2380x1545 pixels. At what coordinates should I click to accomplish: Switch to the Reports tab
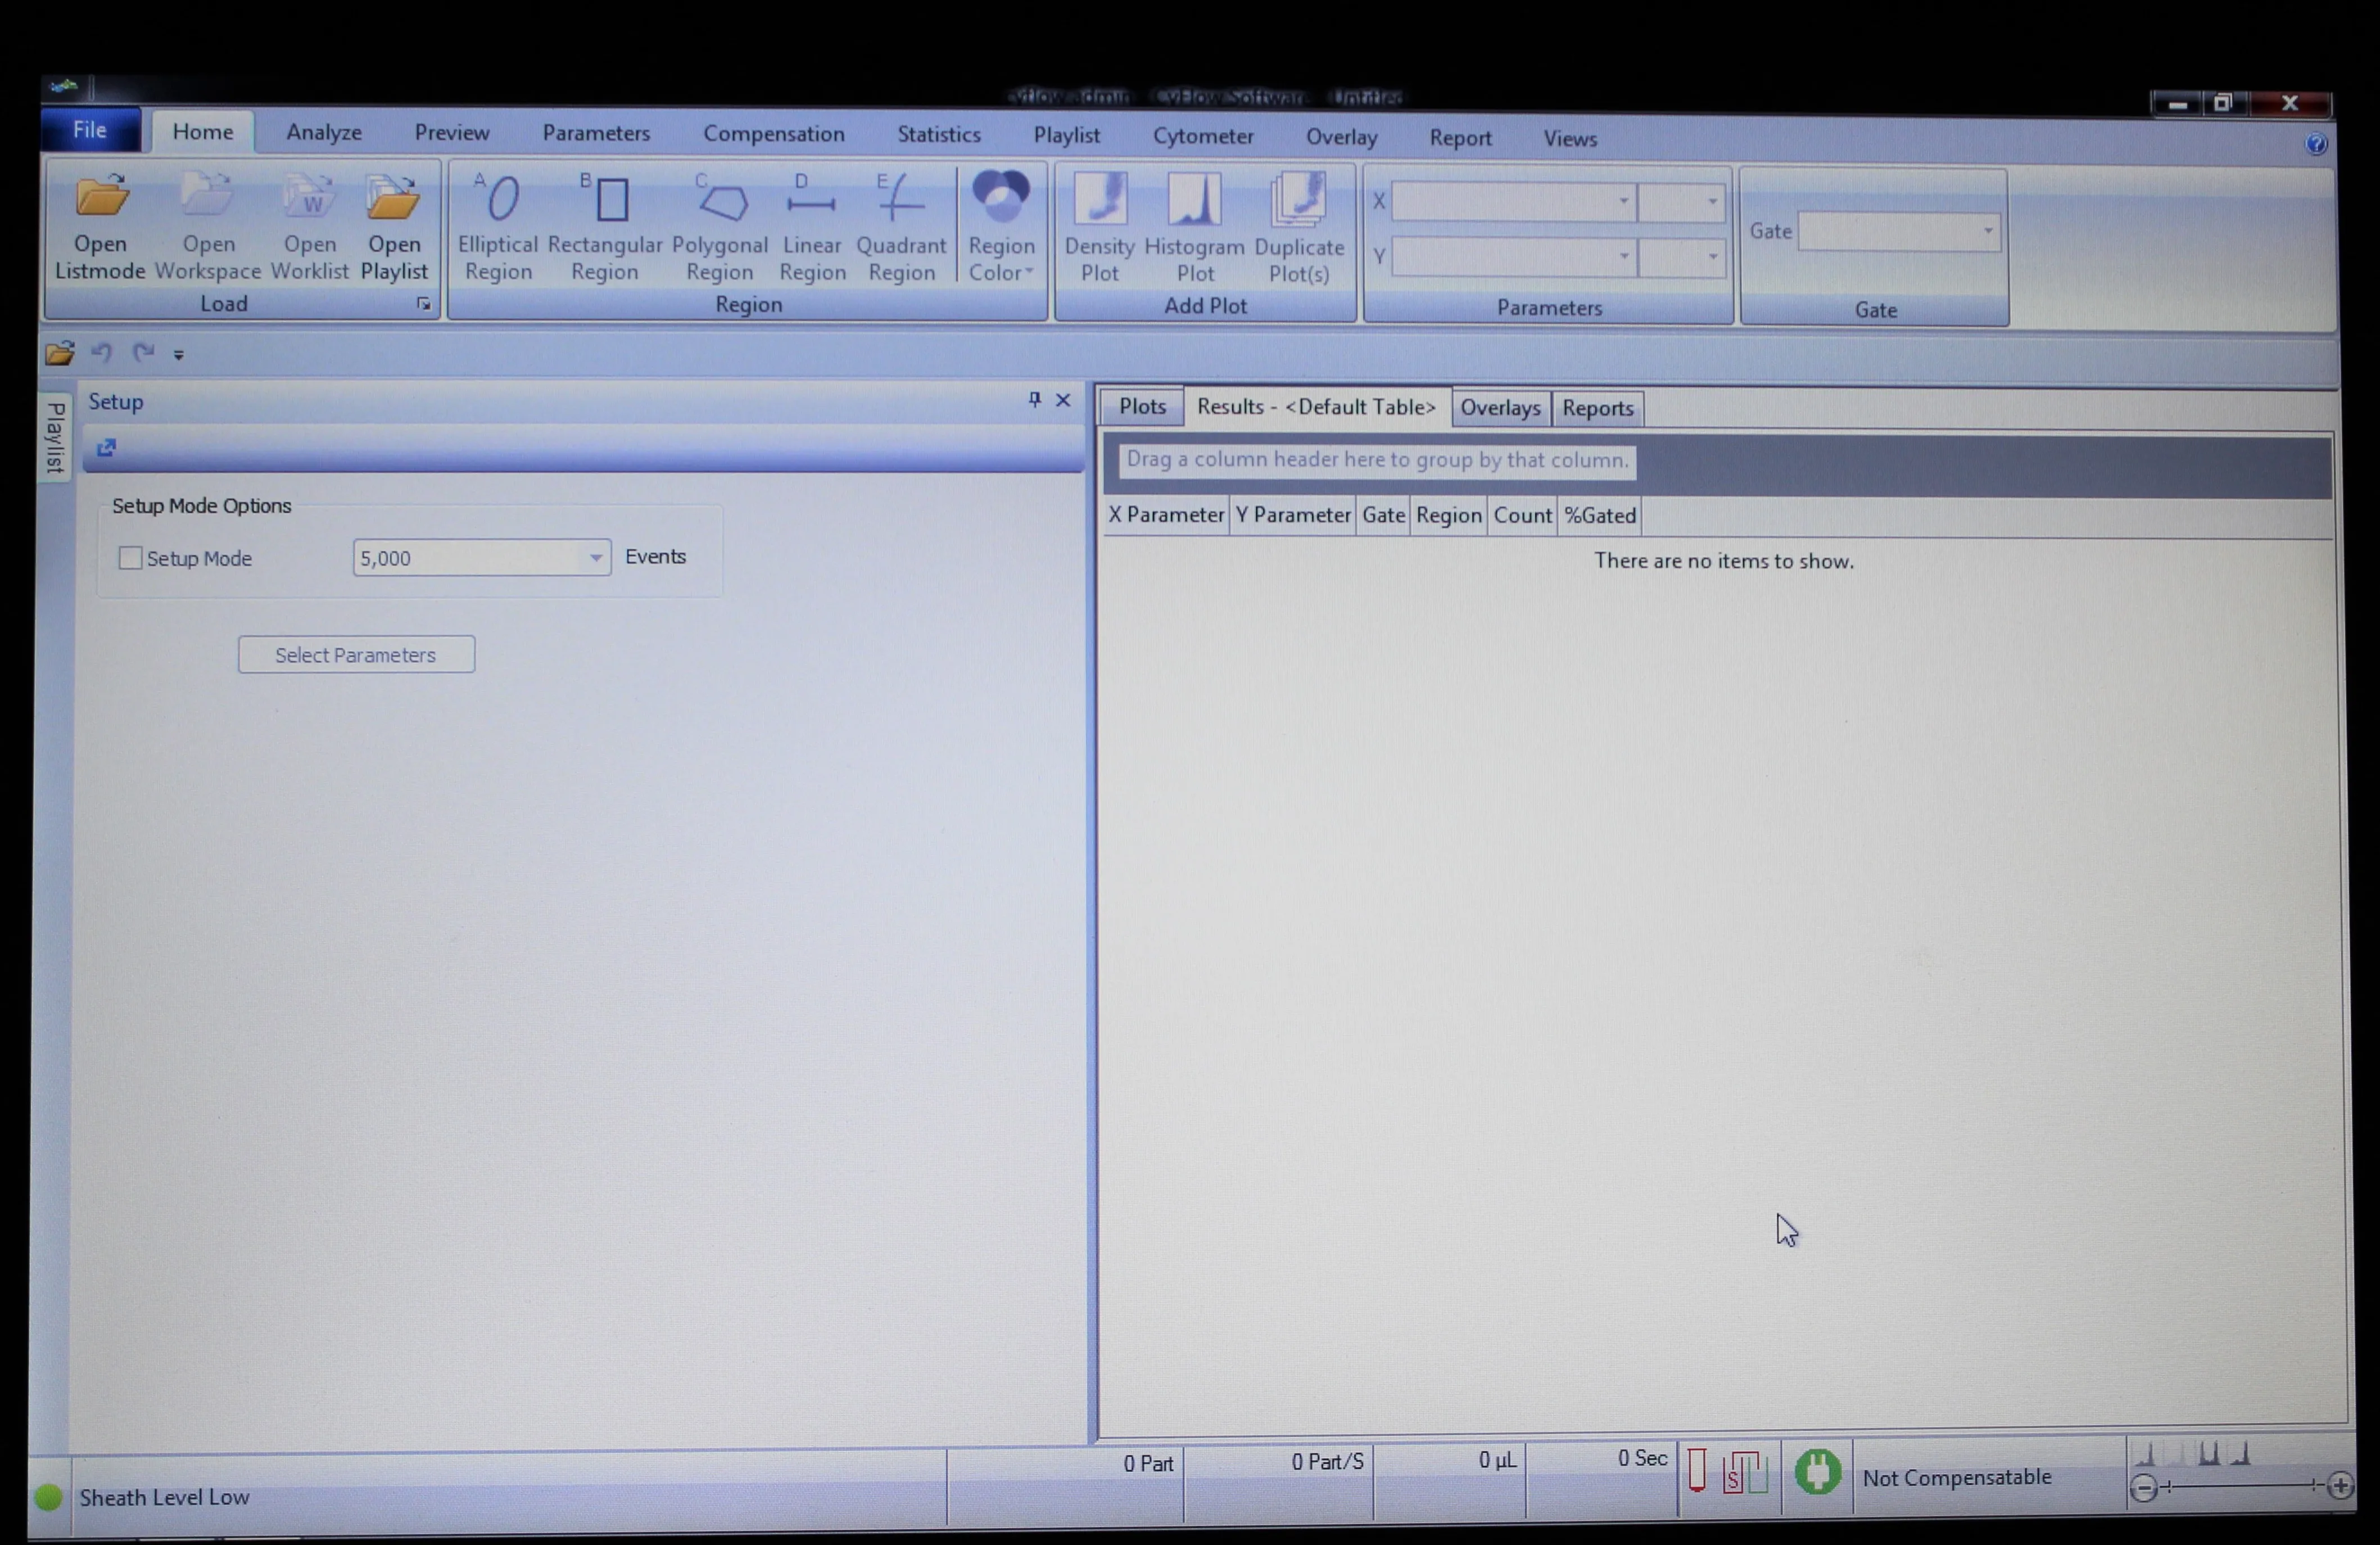[x=1597, y=408]
